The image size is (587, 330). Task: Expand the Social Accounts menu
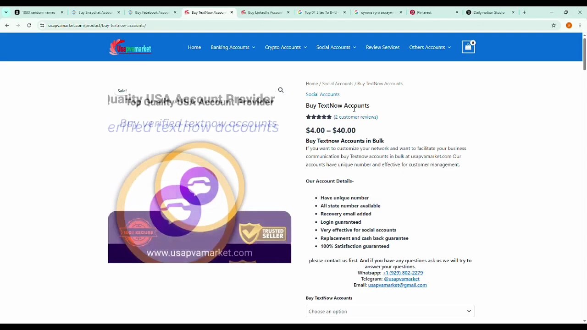[x=336, y=47]
